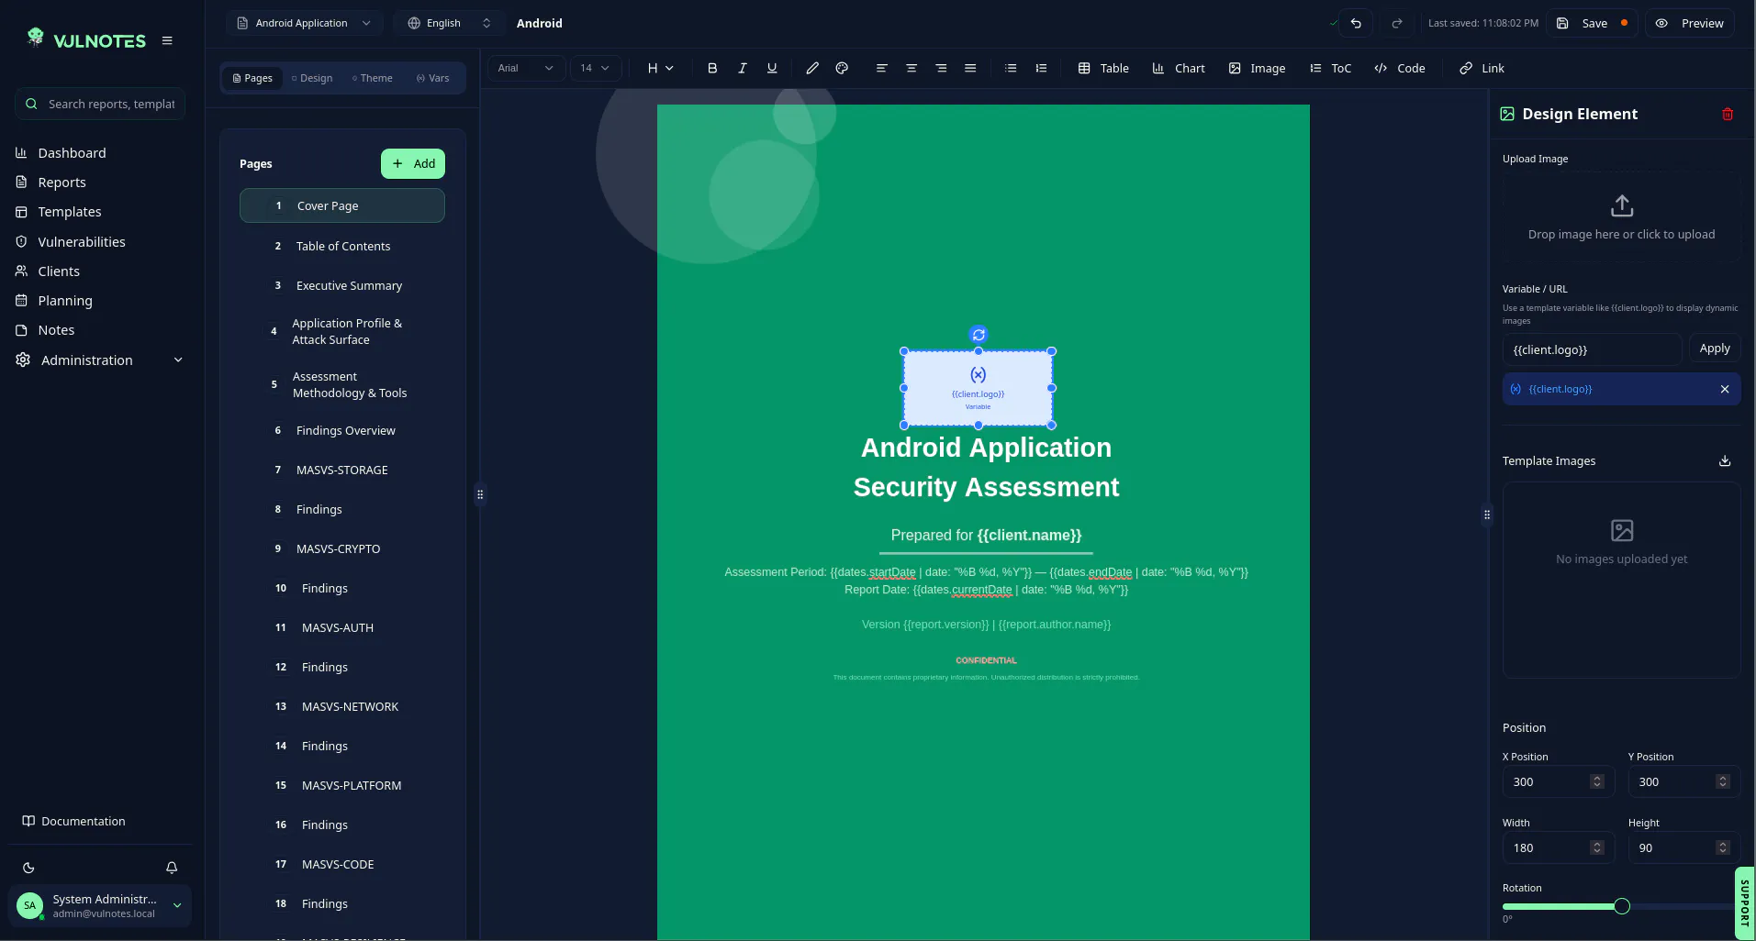Viewport: 1756px width, 941px height.
Task: Insert a Table
Action: 1102,68
